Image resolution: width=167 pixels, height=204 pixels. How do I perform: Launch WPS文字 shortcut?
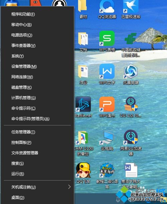107,71
